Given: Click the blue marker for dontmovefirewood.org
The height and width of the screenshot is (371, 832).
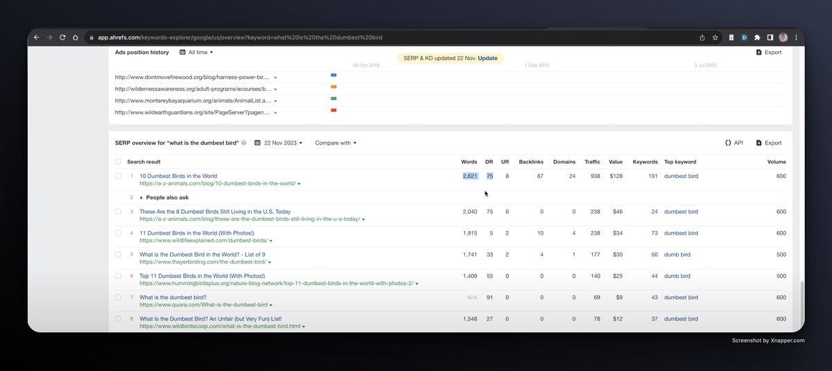Looking at the screenshot, I should click(x=333, y=75).
